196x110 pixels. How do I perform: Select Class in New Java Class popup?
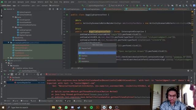(97, 53)
